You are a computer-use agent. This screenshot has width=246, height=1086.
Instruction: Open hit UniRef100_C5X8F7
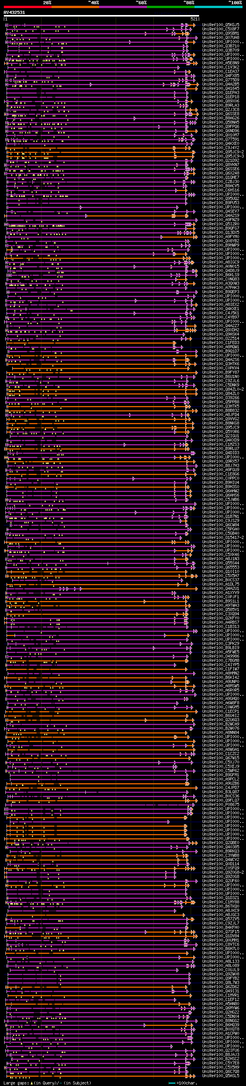(x=221, y=30)
